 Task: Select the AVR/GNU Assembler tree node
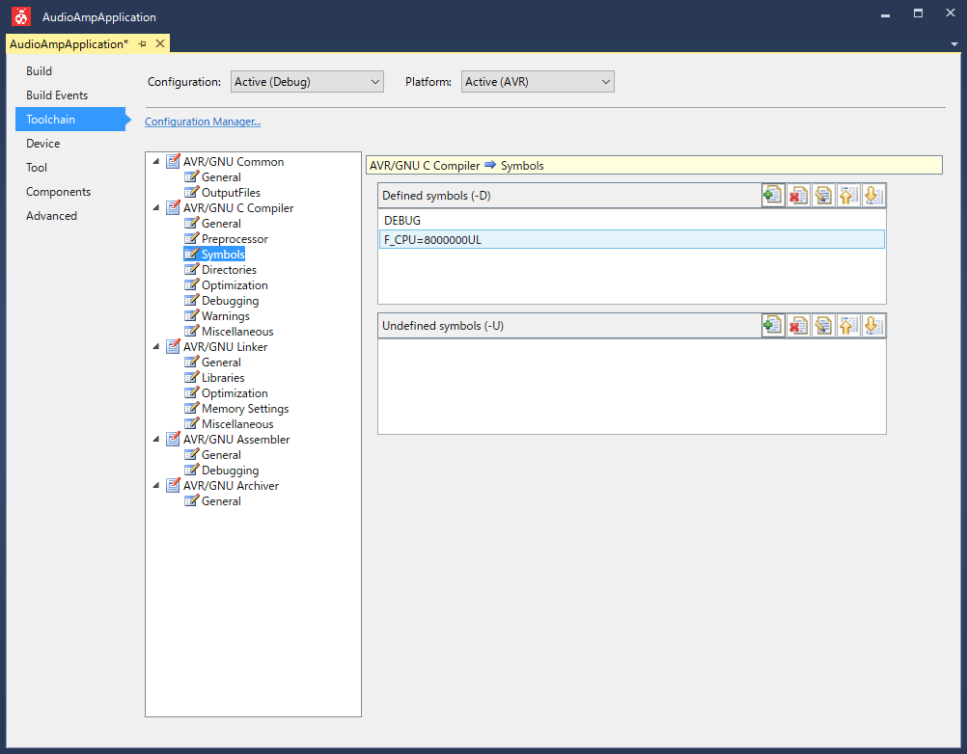(228, 440)
